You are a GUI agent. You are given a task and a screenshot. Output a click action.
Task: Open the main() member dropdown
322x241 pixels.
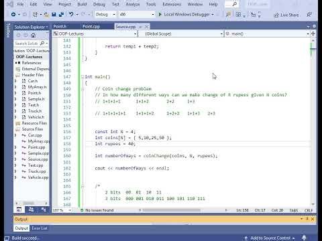267,33
